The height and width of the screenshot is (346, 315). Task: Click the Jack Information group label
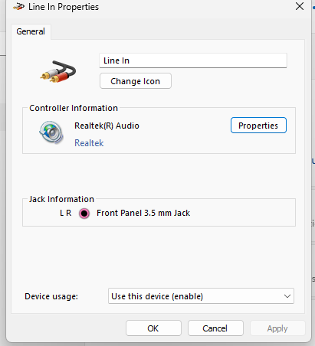point(61,199)
